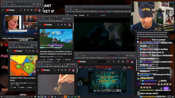Image resolution: width=175 pixels, height=98 pixels.
Task: Like the Fortnite video showing 144 likes
Action: 43,59
